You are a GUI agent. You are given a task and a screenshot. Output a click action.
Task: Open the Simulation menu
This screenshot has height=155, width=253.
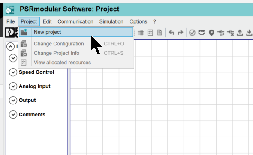(x=111, y=21)
